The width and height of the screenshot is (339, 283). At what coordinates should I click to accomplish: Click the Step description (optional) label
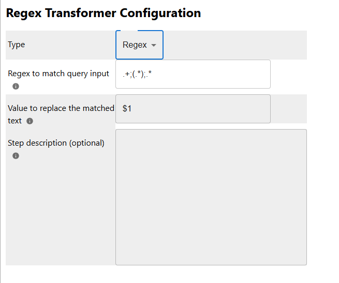pos(56,143)
